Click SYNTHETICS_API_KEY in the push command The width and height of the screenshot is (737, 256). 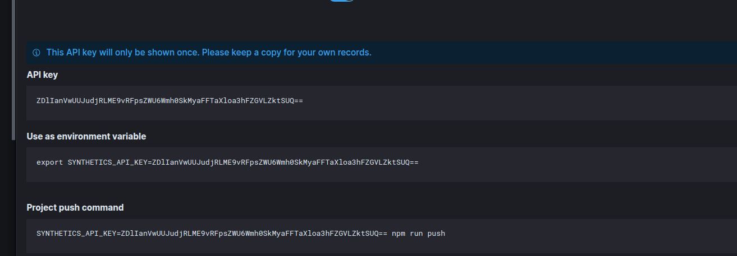[76, 233]
